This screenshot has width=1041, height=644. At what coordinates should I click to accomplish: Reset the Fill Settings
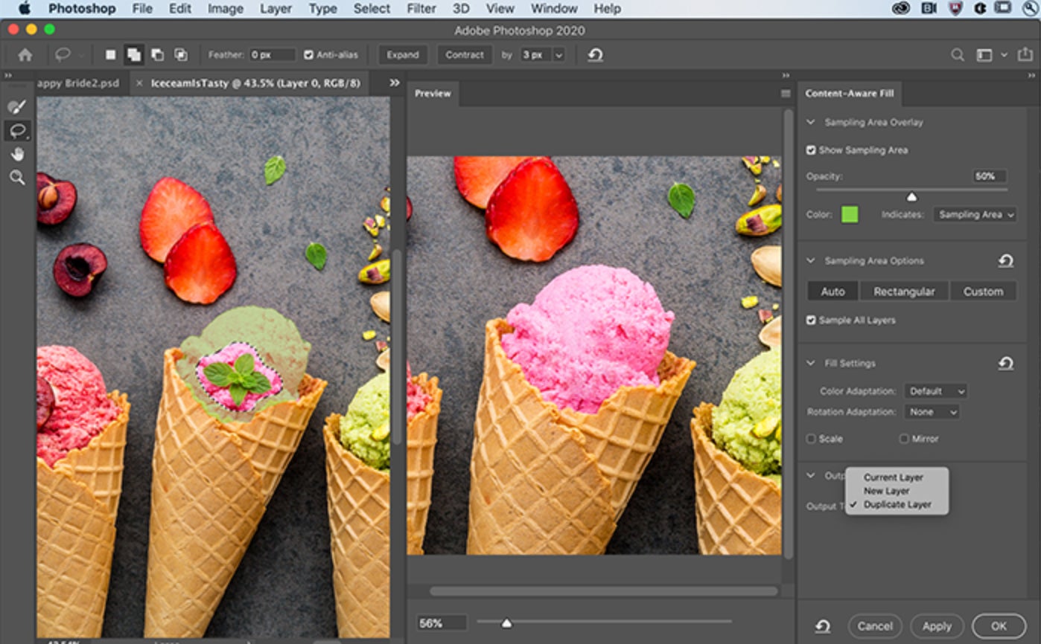click(x=1006, y=364)
